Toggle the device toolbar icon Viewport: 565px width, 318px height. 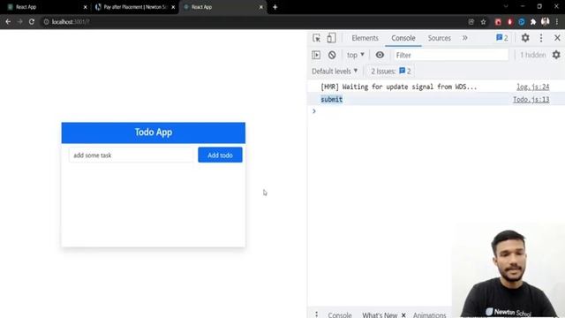point(331,38)
